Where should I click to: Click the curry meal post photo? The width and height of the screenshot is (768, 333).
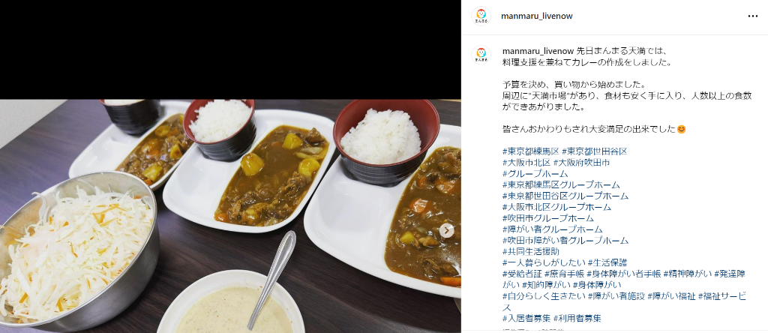click(x=230, y=216)
